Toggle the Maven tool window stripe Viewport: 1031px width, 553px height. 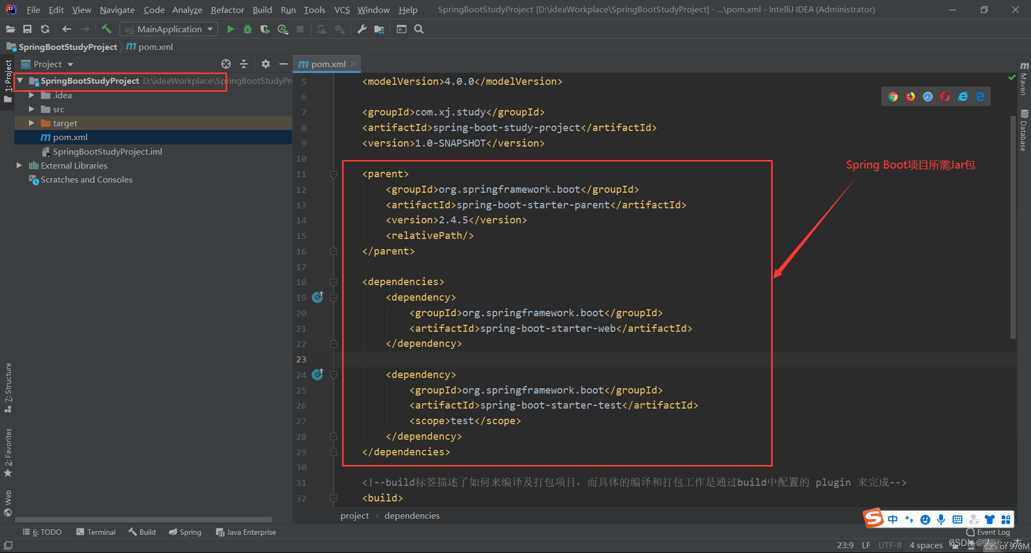tap(1024, 78)
